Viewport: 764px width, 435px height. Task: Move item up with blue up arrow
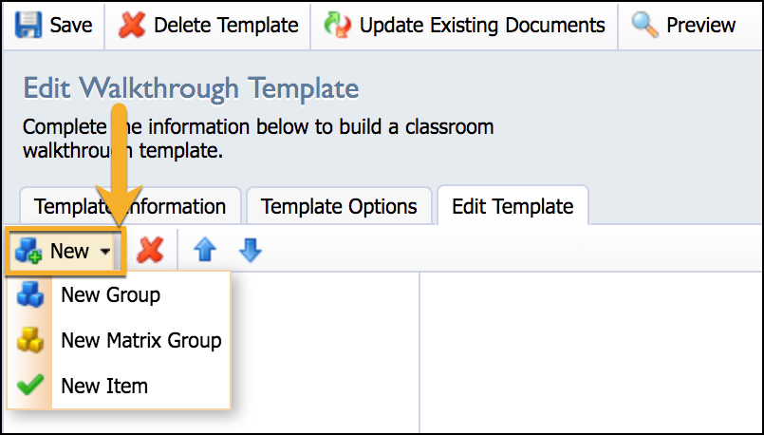tap(205, 251)
